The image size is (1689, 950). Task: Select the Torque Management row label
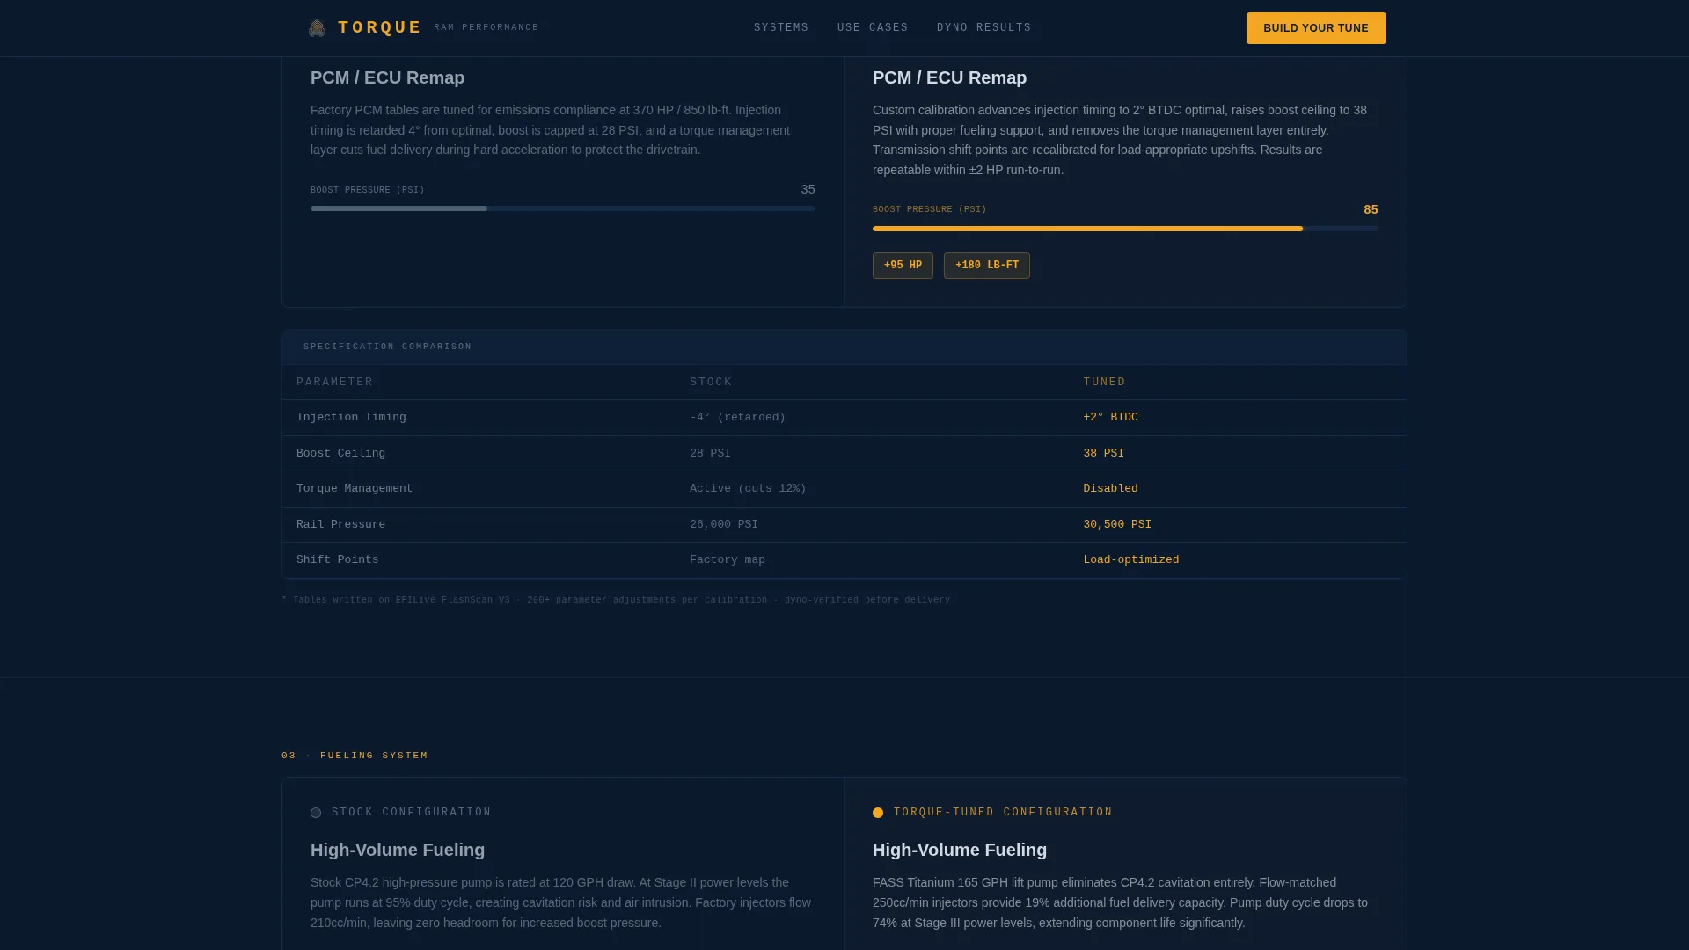tap(355, 489)
